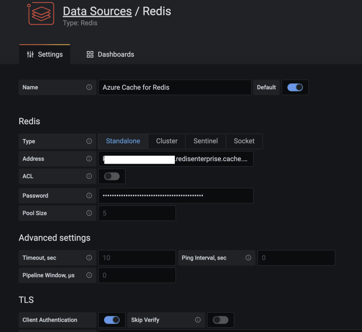Click the info icon next to ACL
Viewport: 362px width, 332px height.
click(x=89, y=176)
